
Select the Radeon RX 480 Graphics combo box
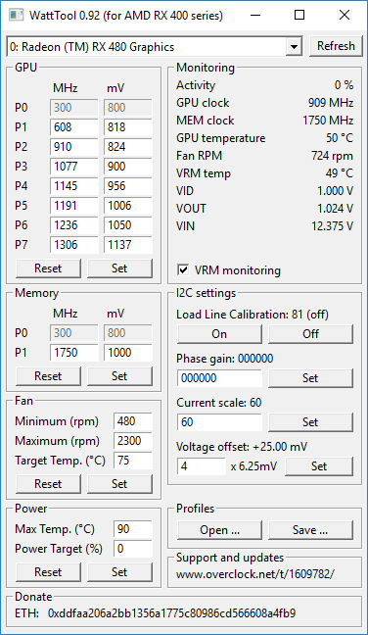[155, 47]
